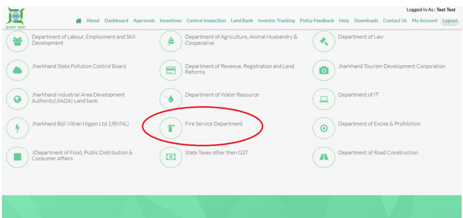Open the Incentives menu
Image resolution: width=463 pixels, height=218 pixels.
point(170,21)
